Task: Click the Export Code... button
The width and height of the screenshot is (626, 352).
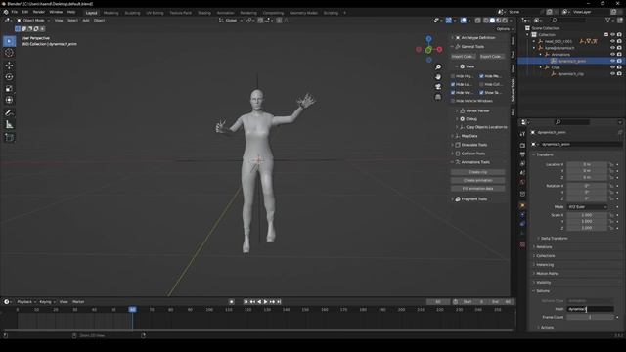Action: (492, 57)
